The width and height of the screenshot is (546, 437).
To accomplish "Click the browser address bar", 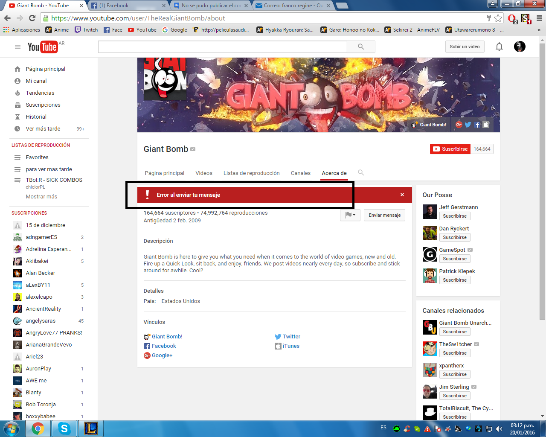I will tap(264, 18).
